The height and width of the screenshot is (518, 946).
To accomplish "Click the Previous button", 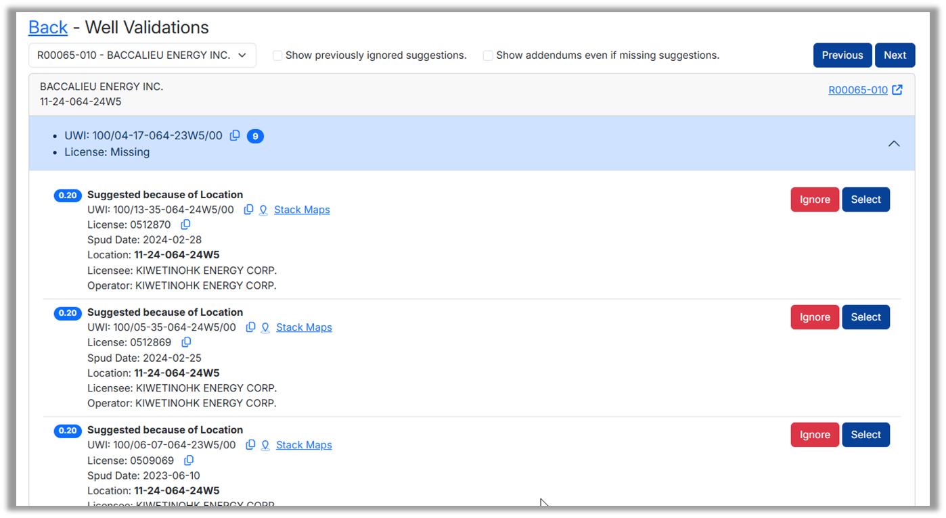I will [842, 55].
